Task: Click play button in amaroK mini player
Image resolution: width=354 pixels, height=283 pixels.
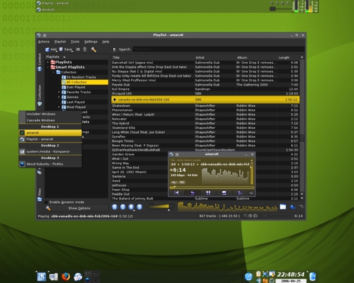Action: click(192, 193)
